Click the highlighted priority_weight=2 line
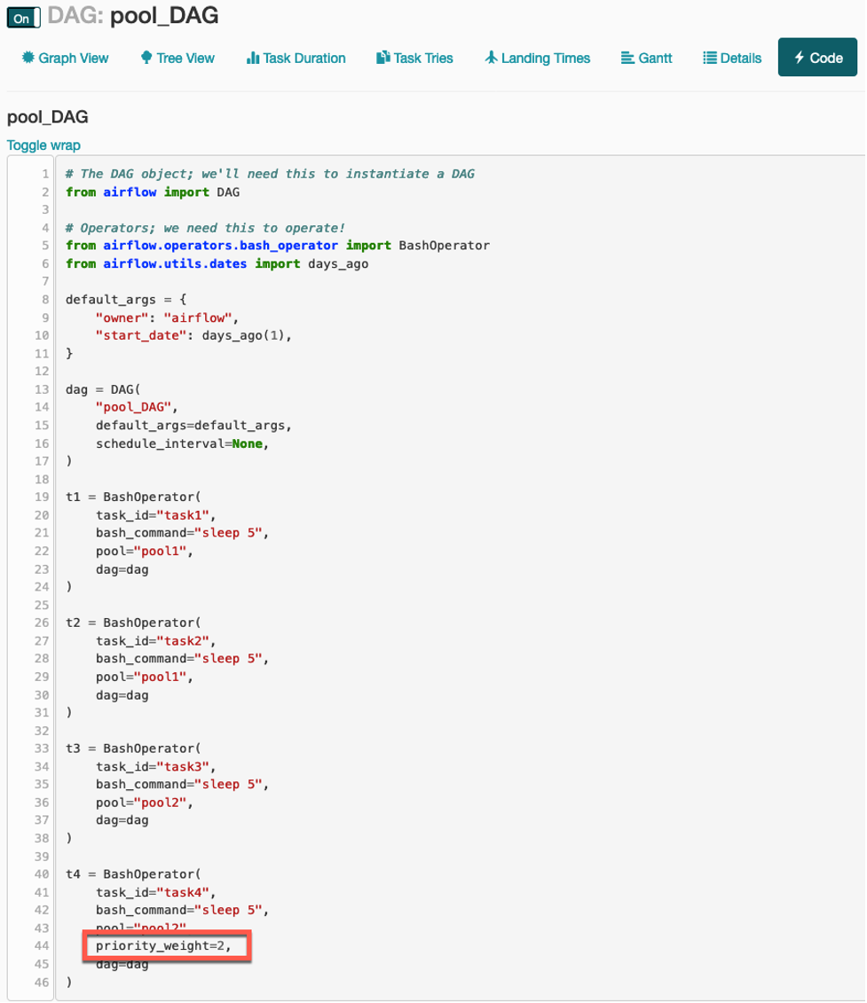The image size is (867, 1003). point(164,946)
